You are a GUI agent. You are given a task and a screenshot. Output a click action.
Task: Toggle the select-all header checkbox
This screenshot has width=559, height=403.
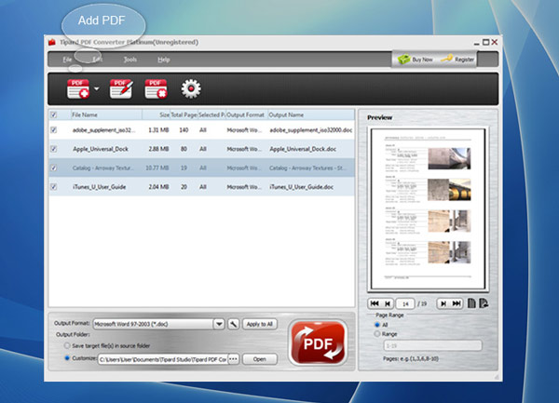coord(53,114)
